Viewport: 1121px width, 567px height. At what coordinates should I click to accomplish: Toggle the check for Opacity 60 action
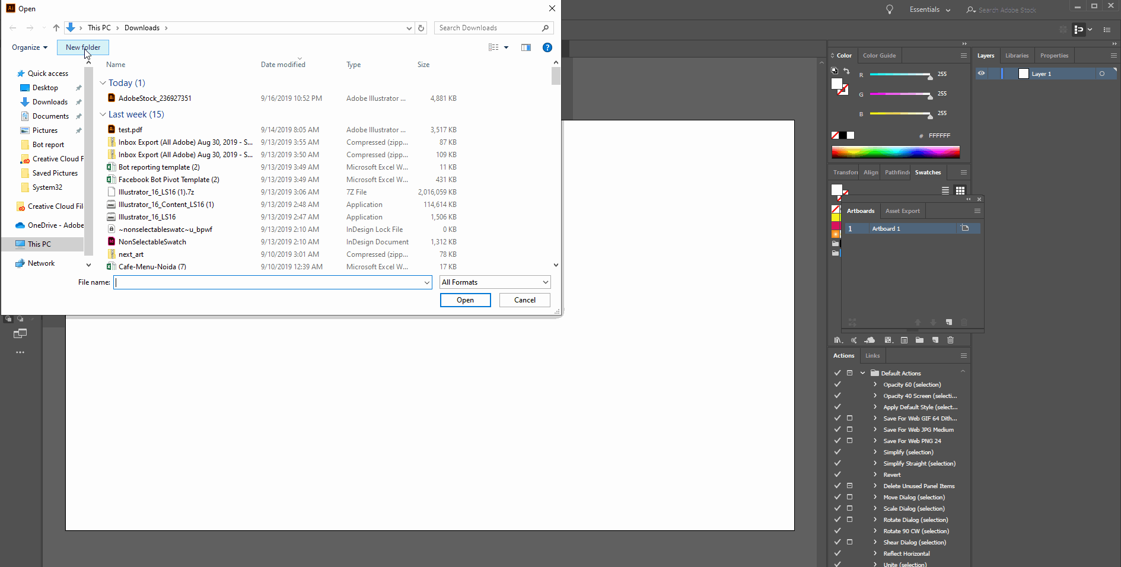(x=837, y=384)
